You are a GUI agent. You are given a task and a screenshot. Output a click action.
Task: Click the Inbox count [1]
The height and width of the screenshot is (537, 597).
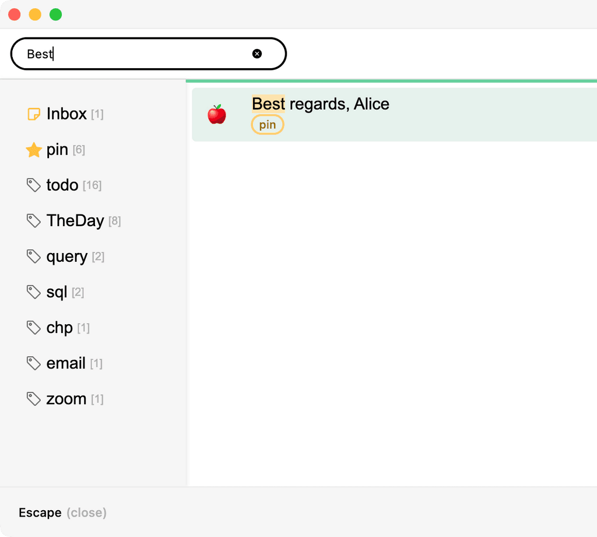click(97, 114)
